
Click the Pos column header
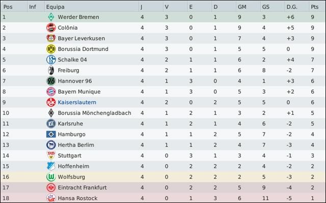pyautogui.click(x=8, y=7)
